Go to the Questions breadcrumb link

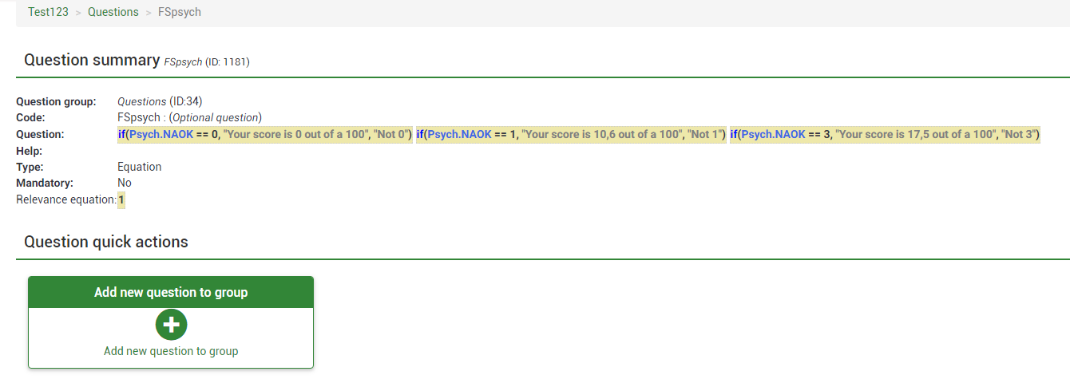113,12
